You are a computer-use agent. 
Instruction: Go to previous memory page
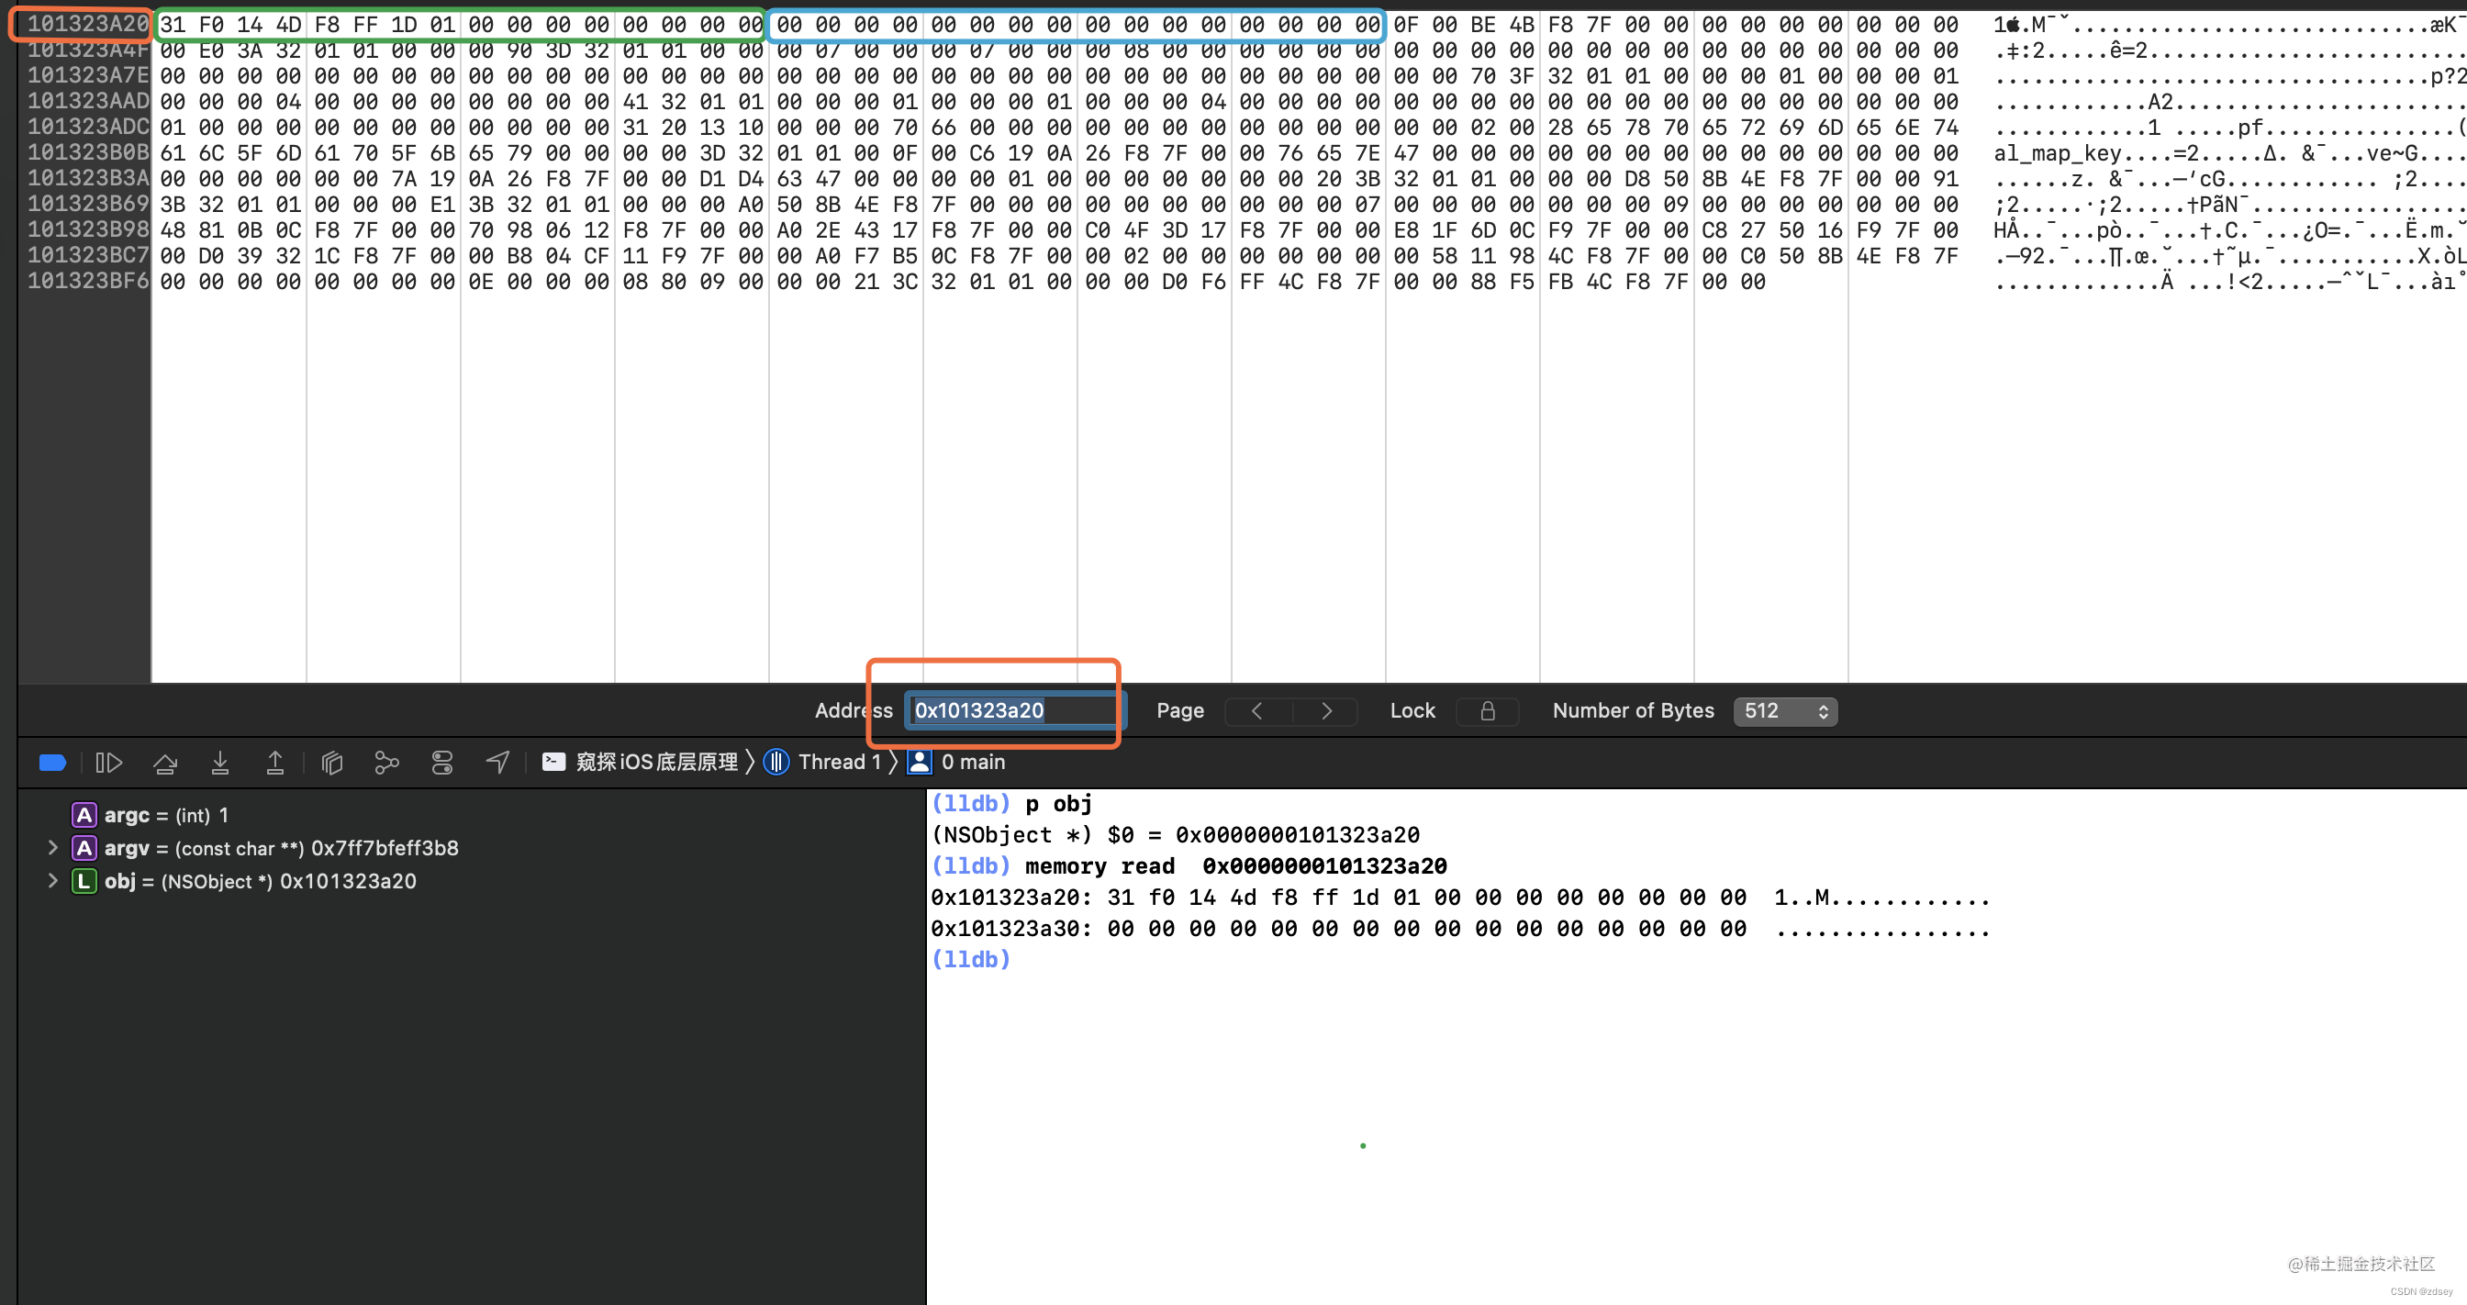click(x=1257, y=711)
